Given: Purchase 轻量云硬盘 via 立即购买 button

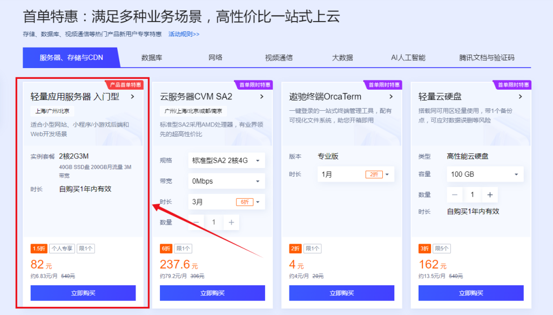Looking at the screenshot, I should point(471,293).
